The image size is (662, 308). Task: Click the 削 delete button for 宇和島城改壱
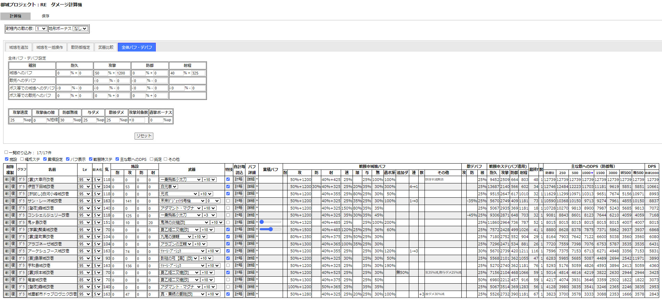point(7,266)
